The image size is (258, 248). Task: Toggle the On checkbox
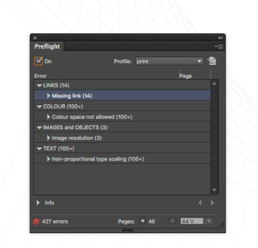(x=39, y=61)
